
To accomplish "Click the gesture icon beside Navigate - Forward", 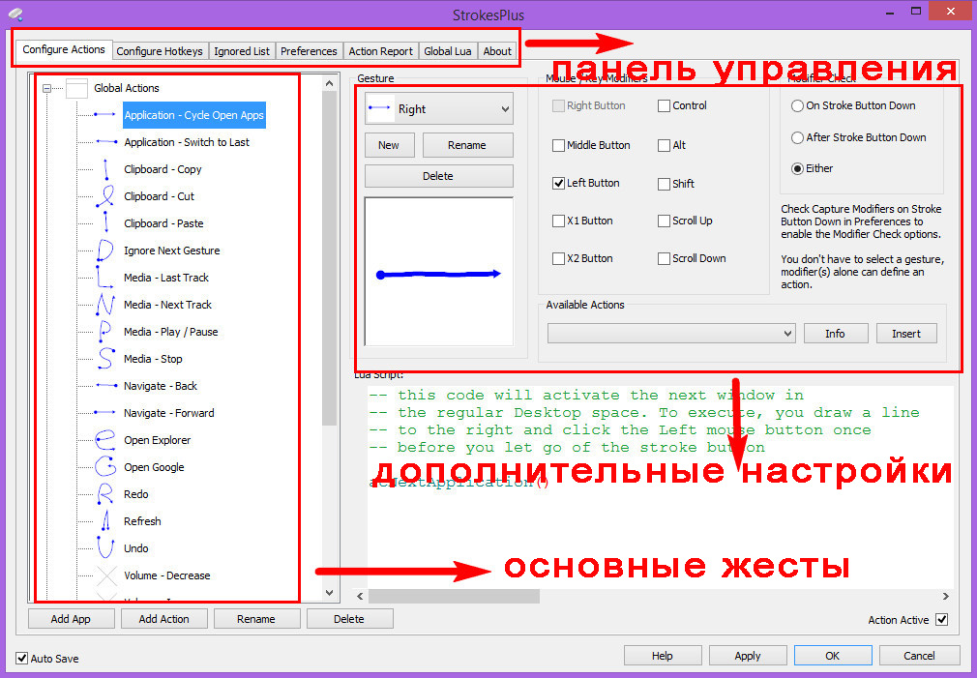I will [x=104, y=413].
